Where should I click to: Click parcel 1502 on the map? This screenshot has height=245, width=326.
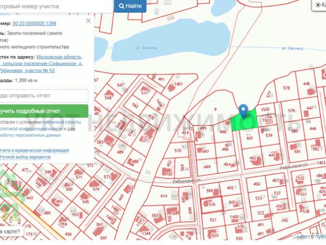[265, 109]
